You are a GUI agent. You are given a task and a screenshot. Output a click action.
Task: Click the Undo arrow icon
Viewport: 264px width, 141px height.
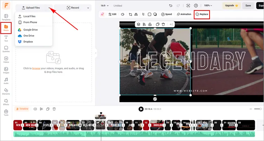(x=171, y=6)
